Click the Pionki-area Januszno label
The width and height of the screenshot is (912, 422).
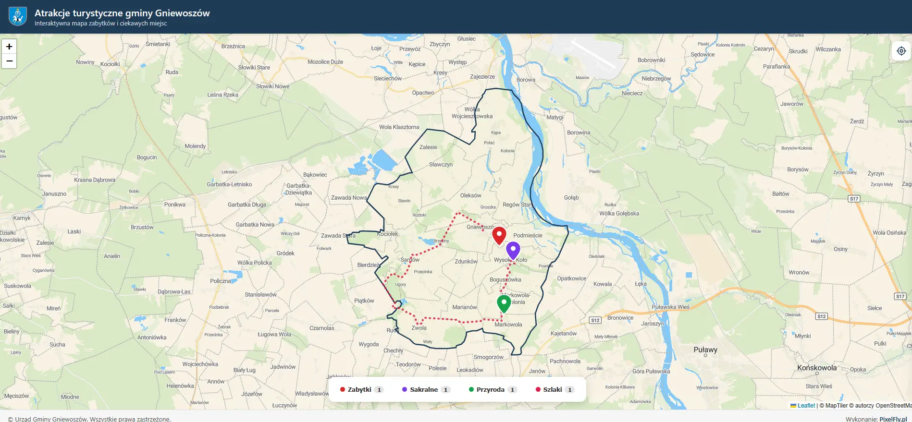point(54,194)
